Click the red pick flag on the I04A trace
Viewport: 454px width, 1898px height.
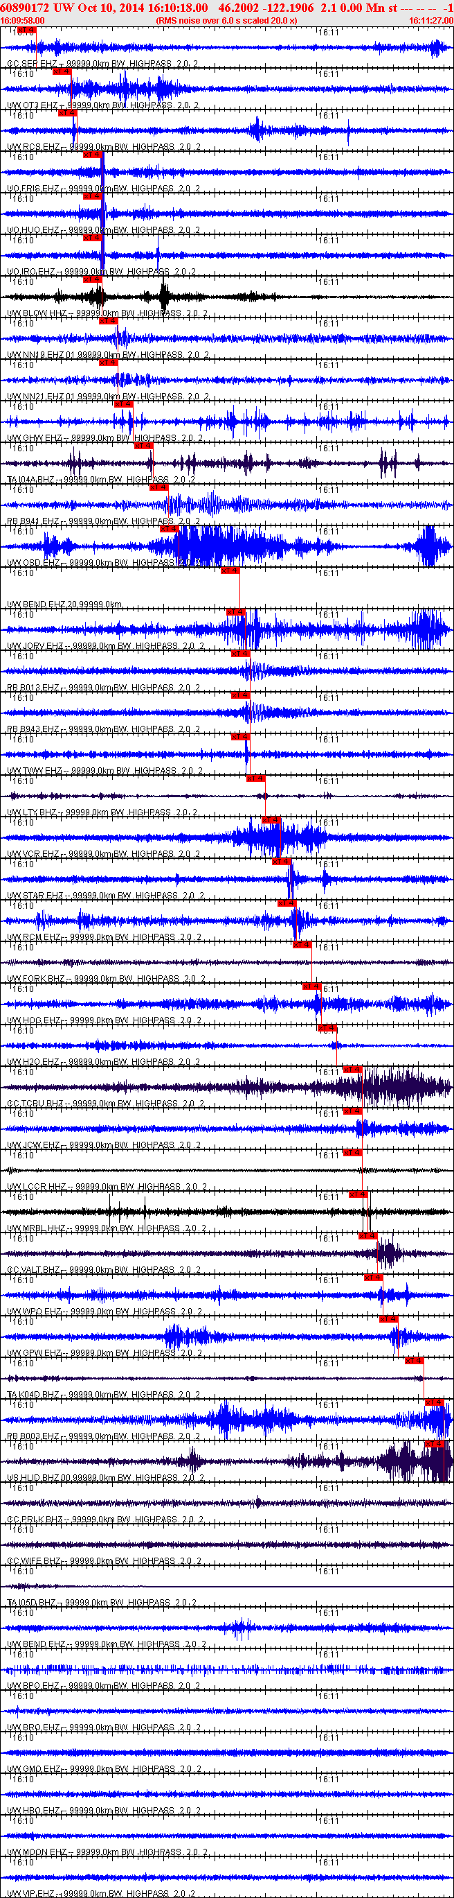click(x=143, y=445)
